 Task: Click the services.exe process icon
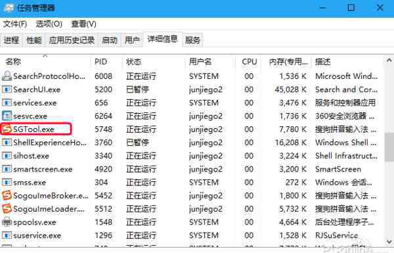click(x=7, y=103)
